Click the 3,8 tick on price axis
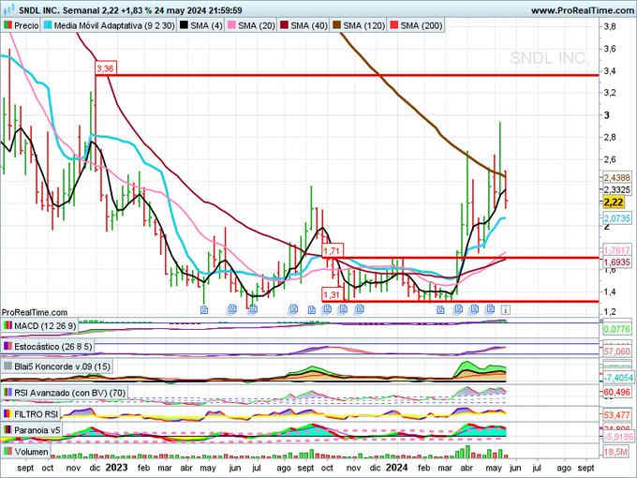 tap(610, 27)
